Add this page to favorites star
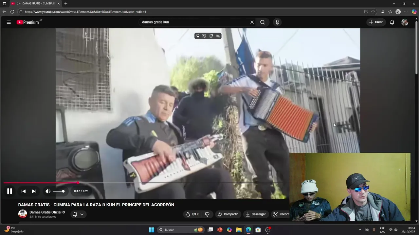 [373, 12]
